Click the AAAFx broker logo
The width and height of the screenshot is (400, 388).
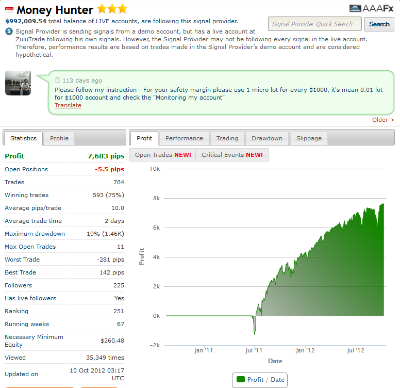tap(372, 8)
